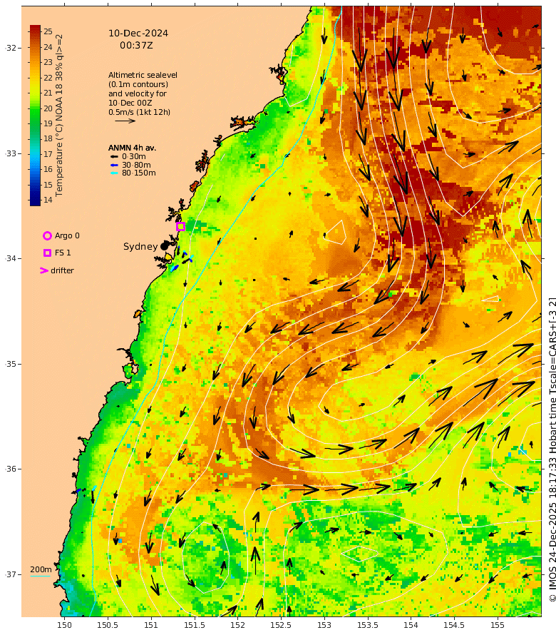Click the vertical Temperature NOAA 18 colorbar title
The width and height of the screenshot is (556, 635).
coord(59,116)
